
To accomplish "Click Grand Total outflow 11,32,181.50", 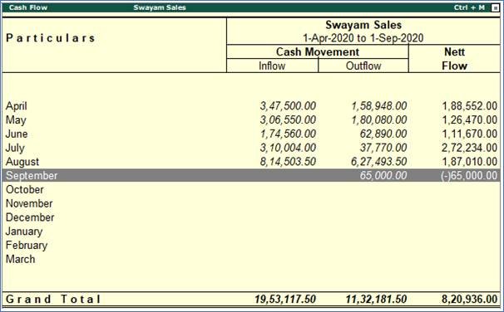I will pyautogui.click(x=377, y=300).
